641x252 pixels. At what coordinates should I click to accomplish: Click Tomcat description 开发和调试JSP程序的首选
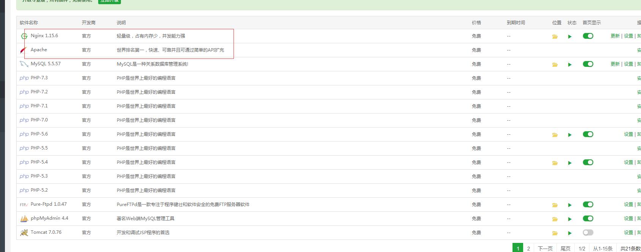tap(143, 233)
